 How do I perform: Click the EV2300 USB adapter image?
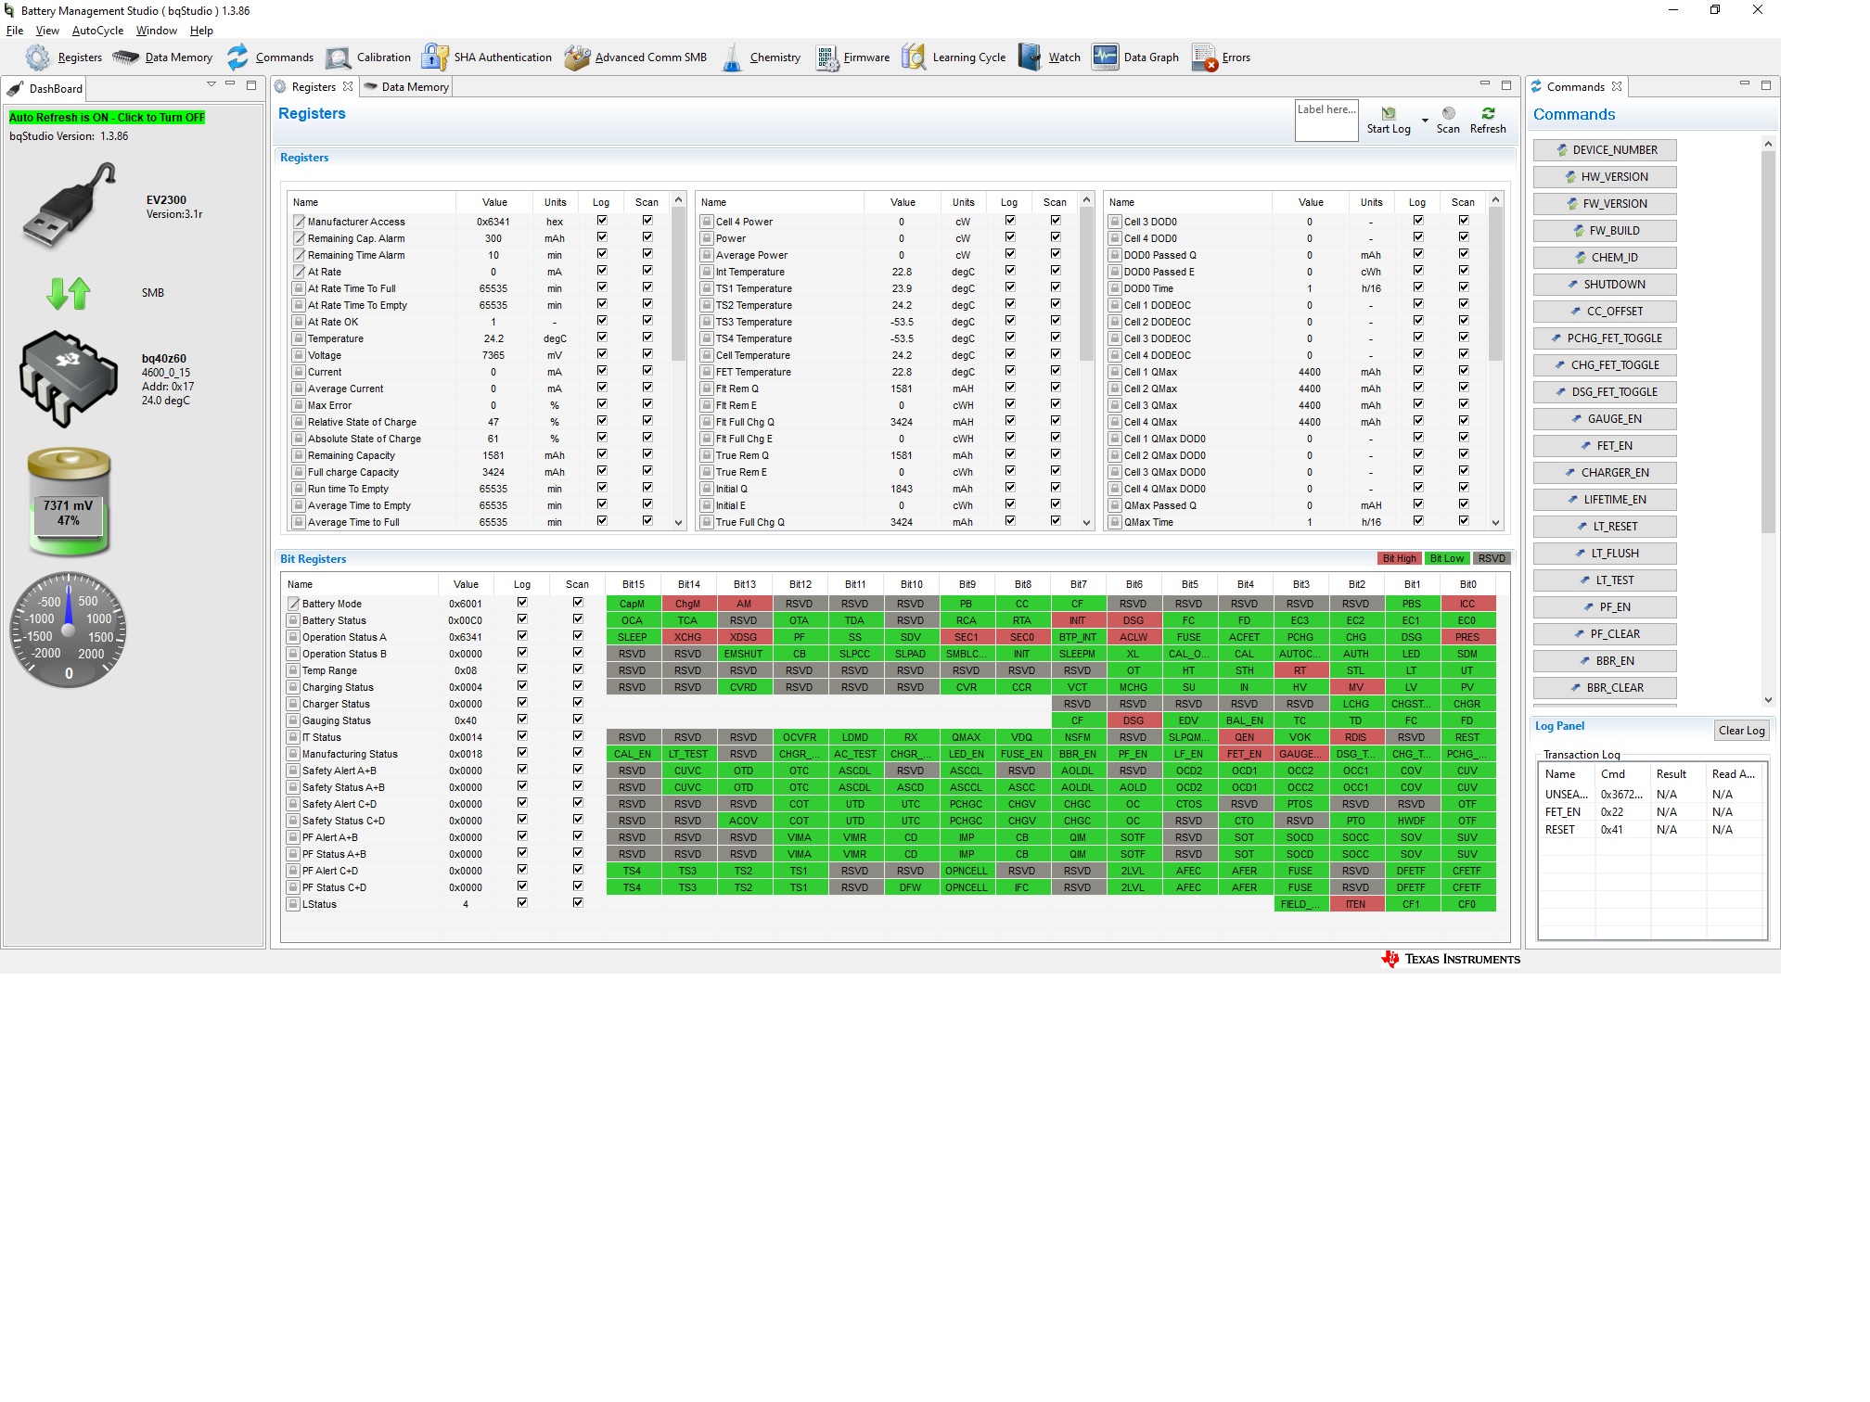point(69,206)
